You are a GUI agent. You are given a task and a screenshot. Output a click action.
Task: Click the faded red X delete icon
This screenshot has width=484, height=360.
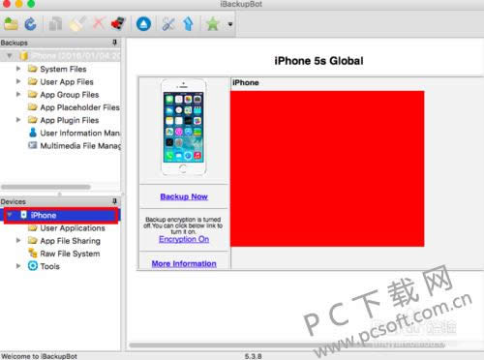tap(99, 23)
